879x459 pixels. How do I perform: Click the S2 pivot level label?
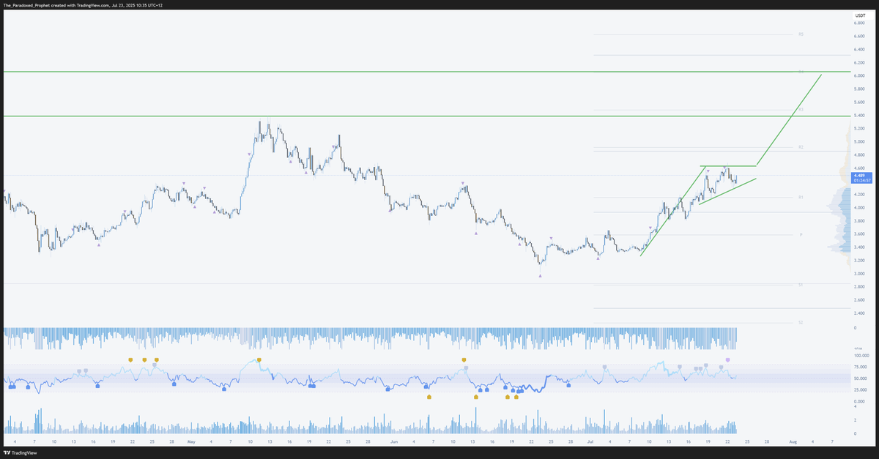point(801,322)
